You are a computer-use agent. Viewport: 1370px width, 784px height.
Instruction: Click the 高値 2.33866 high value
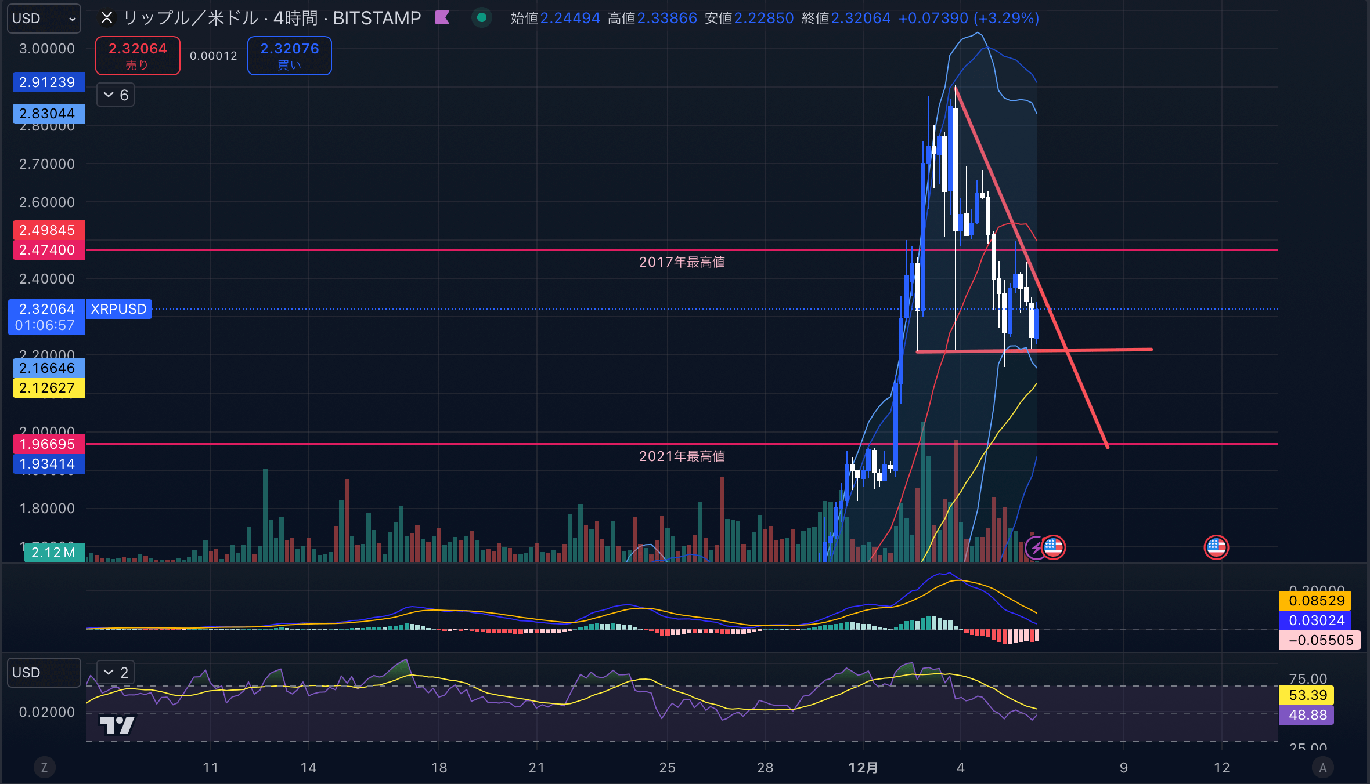coord(652,18)
